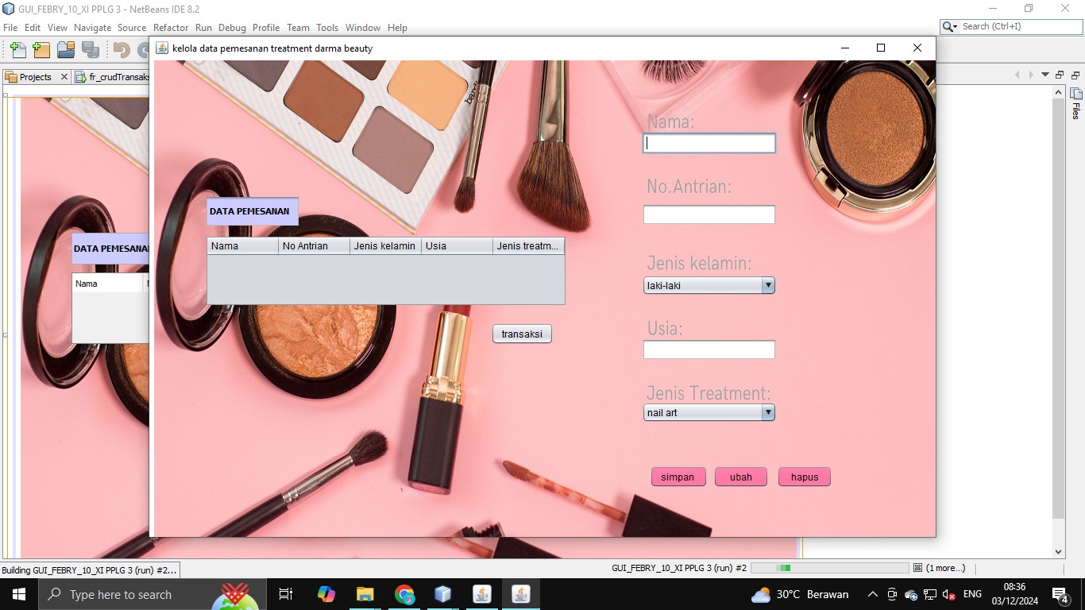Image resolution: width=1085 pixels, height=610 pixels.
Task: Click the build progress bar in status bar
Action: pyautogui.click(x=829, y=568)
